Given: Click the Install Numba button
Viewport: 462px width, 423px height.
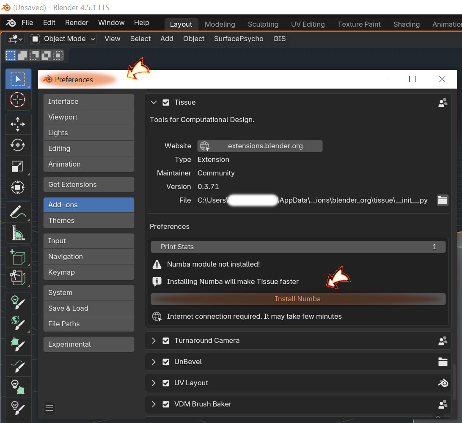Looking at the screenshot, I should 298,299.
